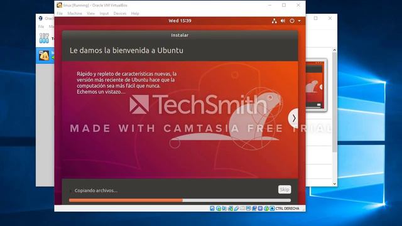
Task: Open the View menu
Action: (x=90, y=13)
